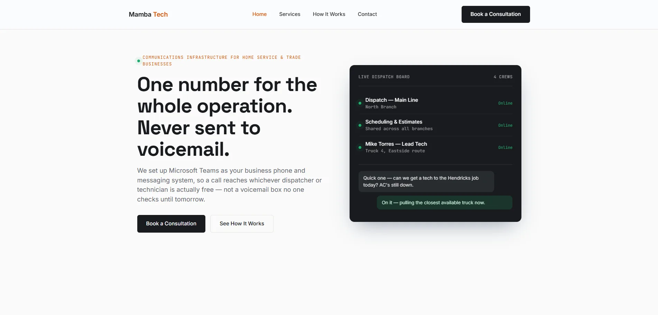Open the How It Works nav item
The width and height of the screenshot is (658, 315).
(329, 14)
